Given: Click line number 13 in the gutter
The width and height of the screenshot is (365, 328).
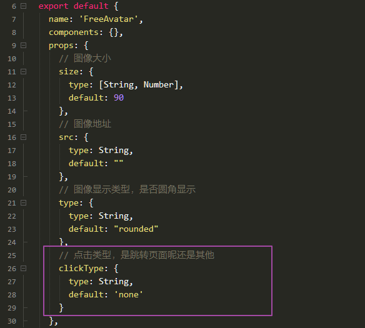Looking at the screenshot, I should click(x=12, y=98).
